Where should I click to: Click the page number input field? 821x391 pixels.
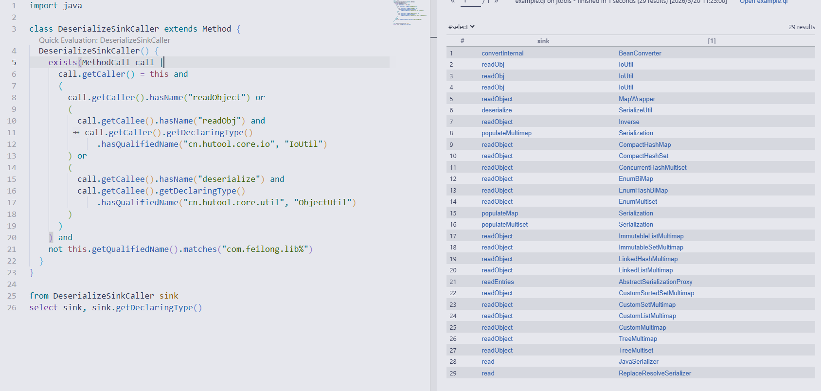coord(470,2)
